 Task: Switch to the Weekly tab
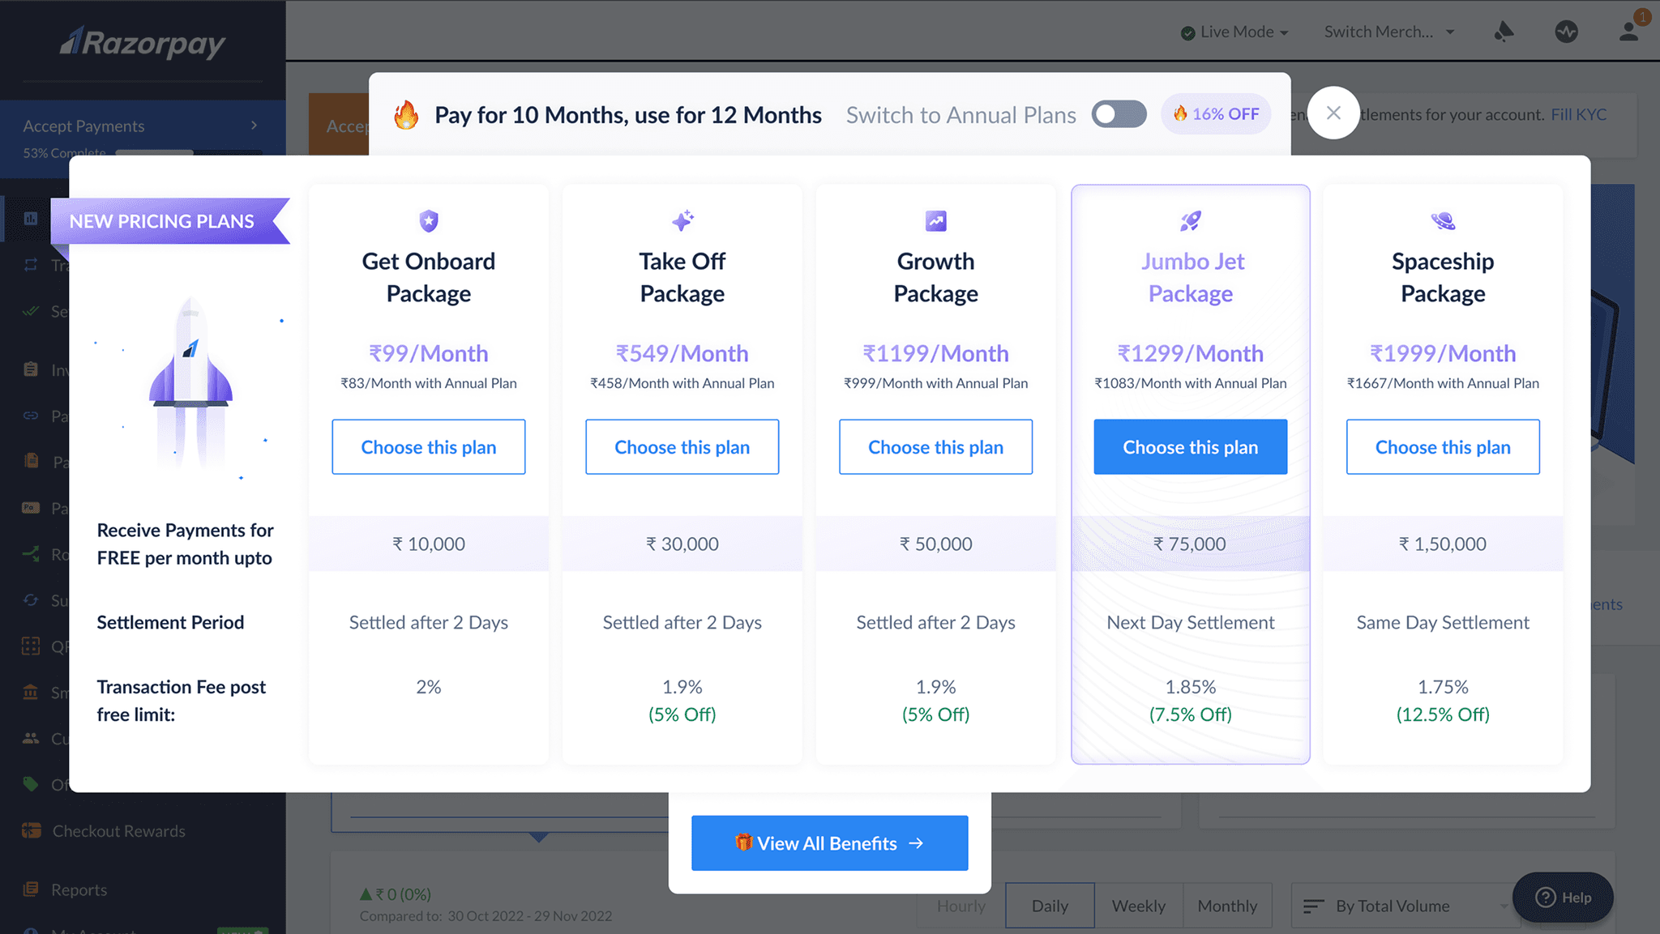(1138, 906)
